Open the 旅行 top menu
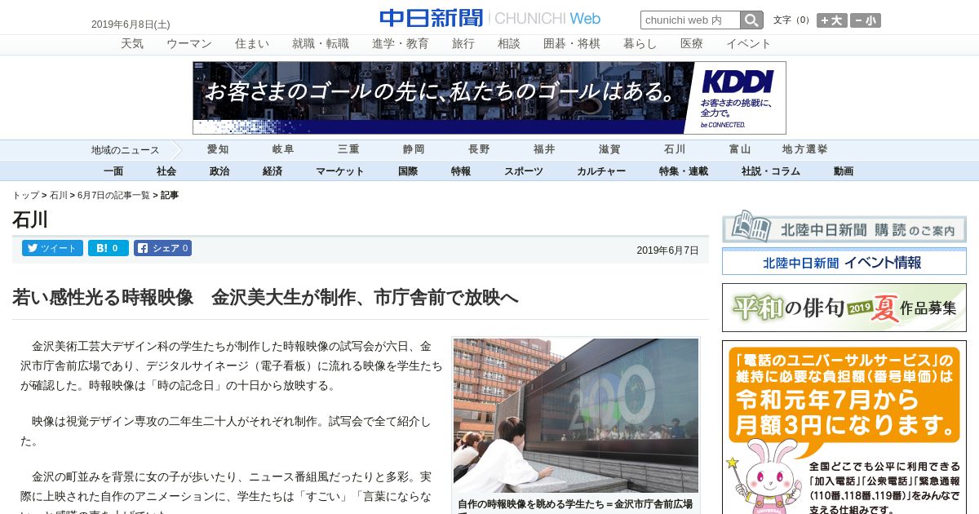979x514 pixels. pos(463,44)
